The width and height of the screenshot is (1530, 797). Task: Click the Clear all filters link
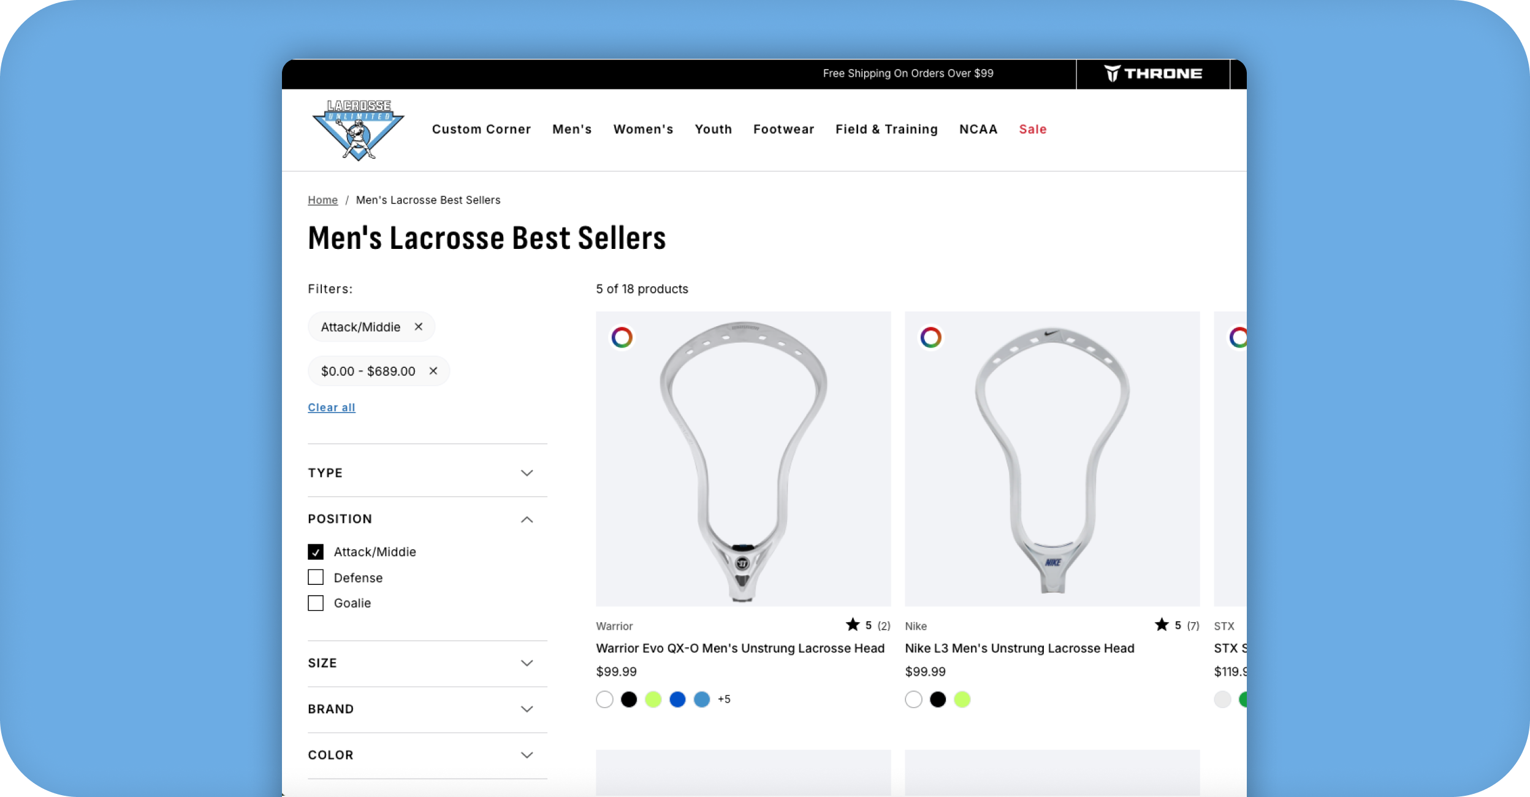[x=331, y=408]
